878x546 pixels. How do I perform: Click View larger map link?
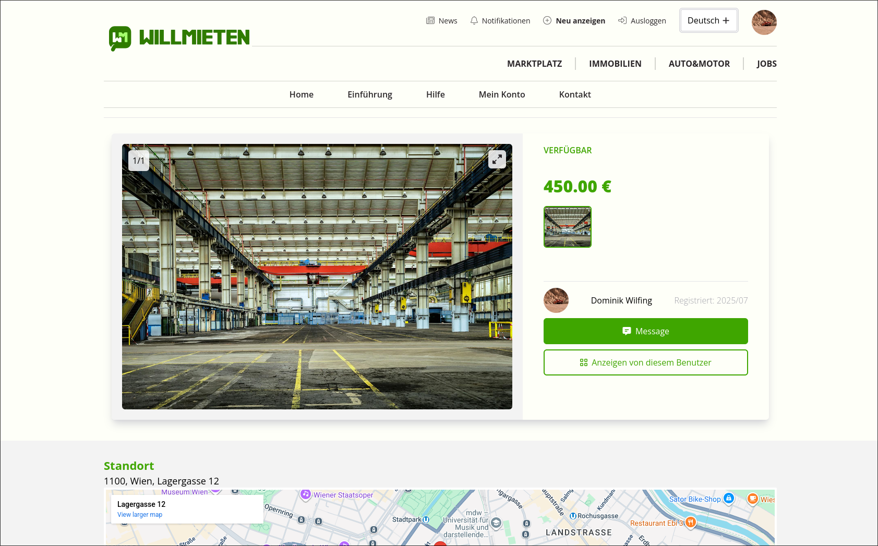coord(139,515)
